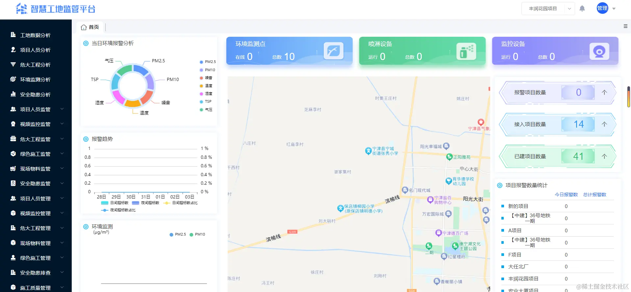The height and width of the screenshot is (292, 631).
Task: Toggle PM2.5 in the pie chart legend
Action: 208,62
